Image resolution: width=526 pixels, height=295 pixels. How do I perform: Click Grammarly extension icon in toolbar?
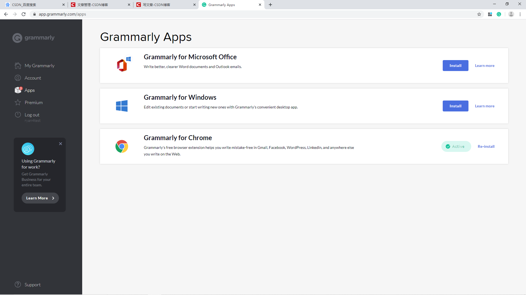pos(499,14)
